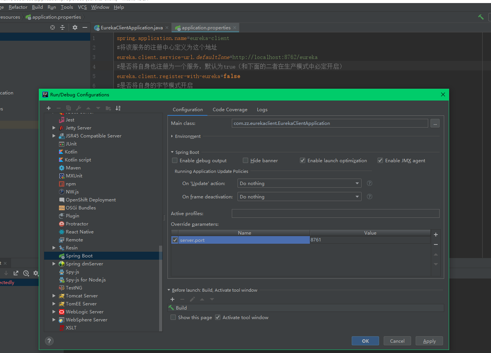Select JUnit in the configuration list
Image resolution: width=491 pixels, height=353 pixels.
[71, 144]
